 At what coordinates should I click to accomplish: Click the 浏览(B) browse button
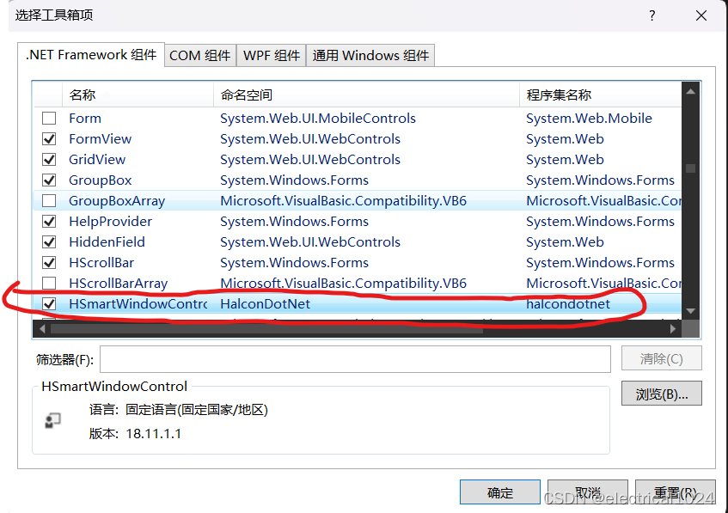(661, 393)
